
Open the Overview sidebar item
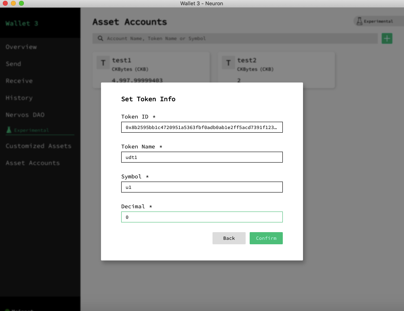point(21,47)
